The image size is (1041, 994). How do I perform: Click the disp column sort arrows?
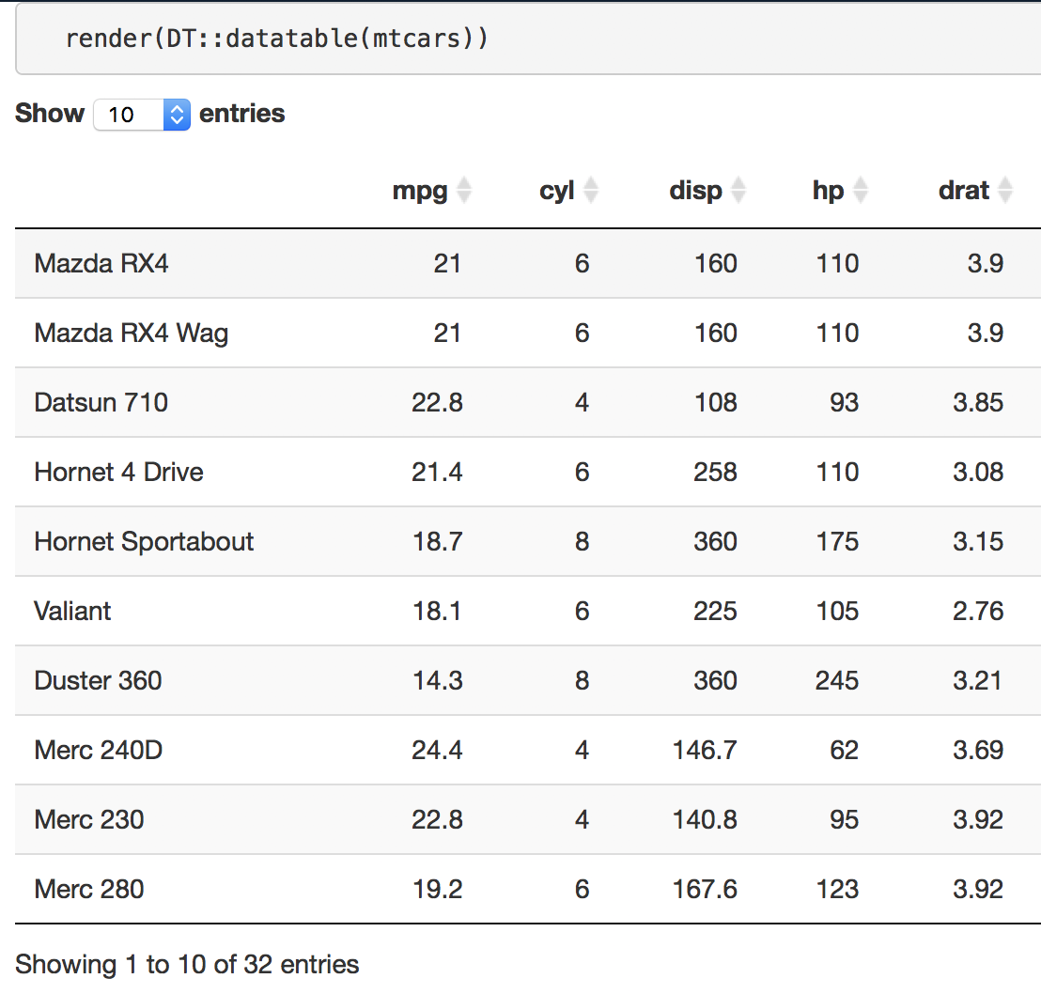click(739, 190)
